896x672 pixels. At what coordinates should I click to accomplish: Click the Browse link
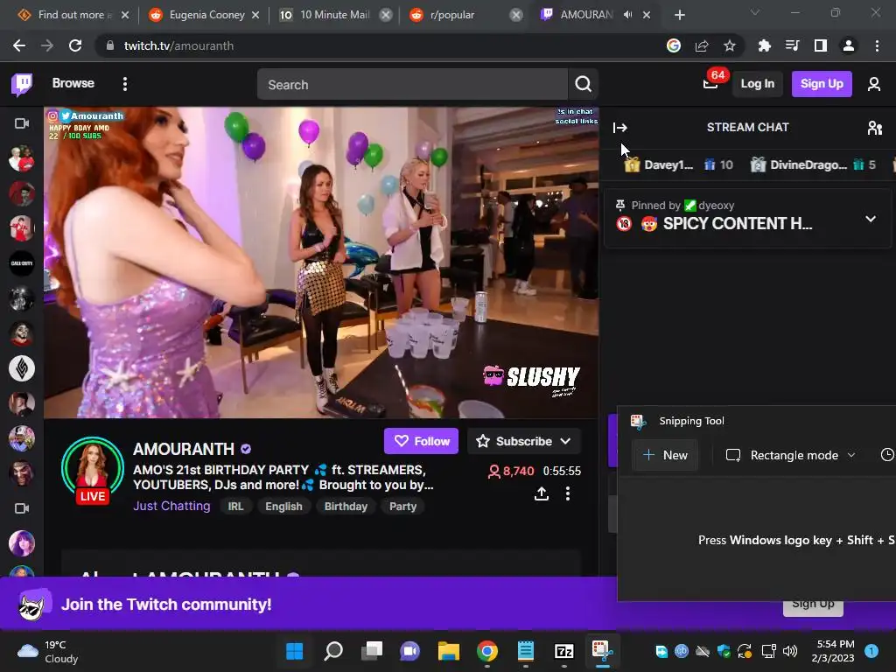[x=73, y=83]
